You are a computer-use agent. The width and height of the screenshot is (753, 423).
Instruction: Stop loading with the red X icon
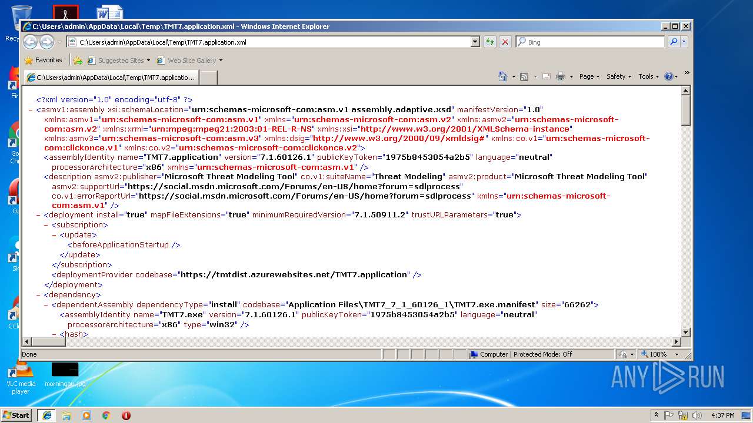505,42
